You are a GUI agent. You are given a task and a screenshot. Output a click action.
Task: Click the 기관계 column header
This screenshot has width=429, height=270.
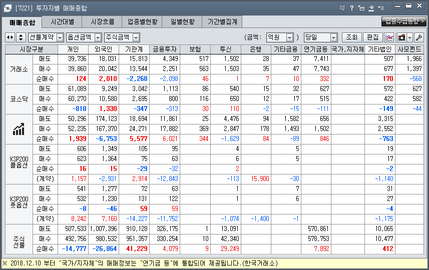(x=134, y=49)
